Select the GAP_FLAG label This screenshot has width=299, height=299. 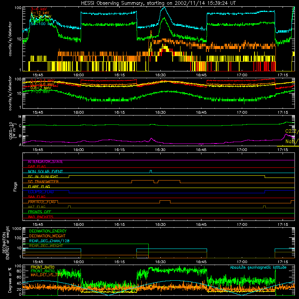point(37,166)
